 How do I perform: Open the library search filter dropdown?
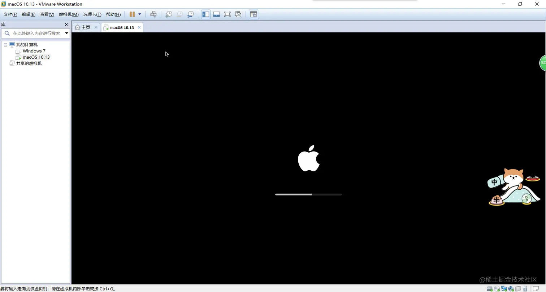pos(66,33)
